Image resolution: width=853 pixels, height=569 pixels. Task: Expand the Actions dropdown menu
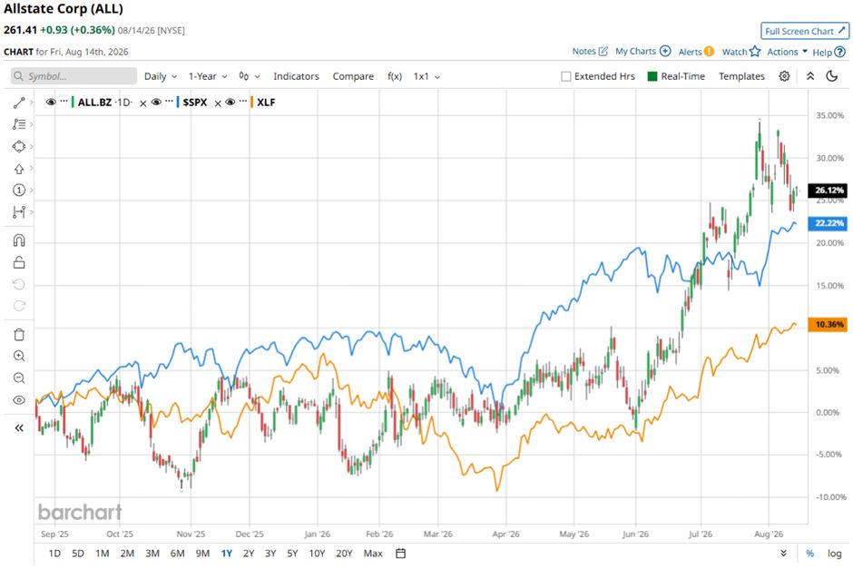787,52
